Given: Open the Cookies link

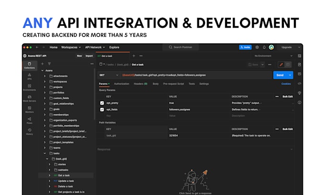Looking at the screenshot, I should coord(286,84).
